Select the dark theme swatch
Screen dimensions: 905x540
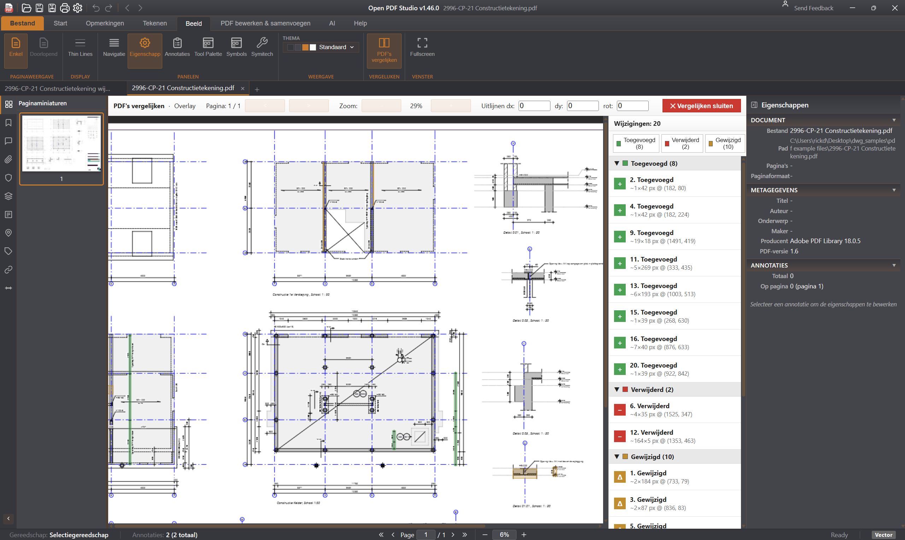[x=290, y=47]
